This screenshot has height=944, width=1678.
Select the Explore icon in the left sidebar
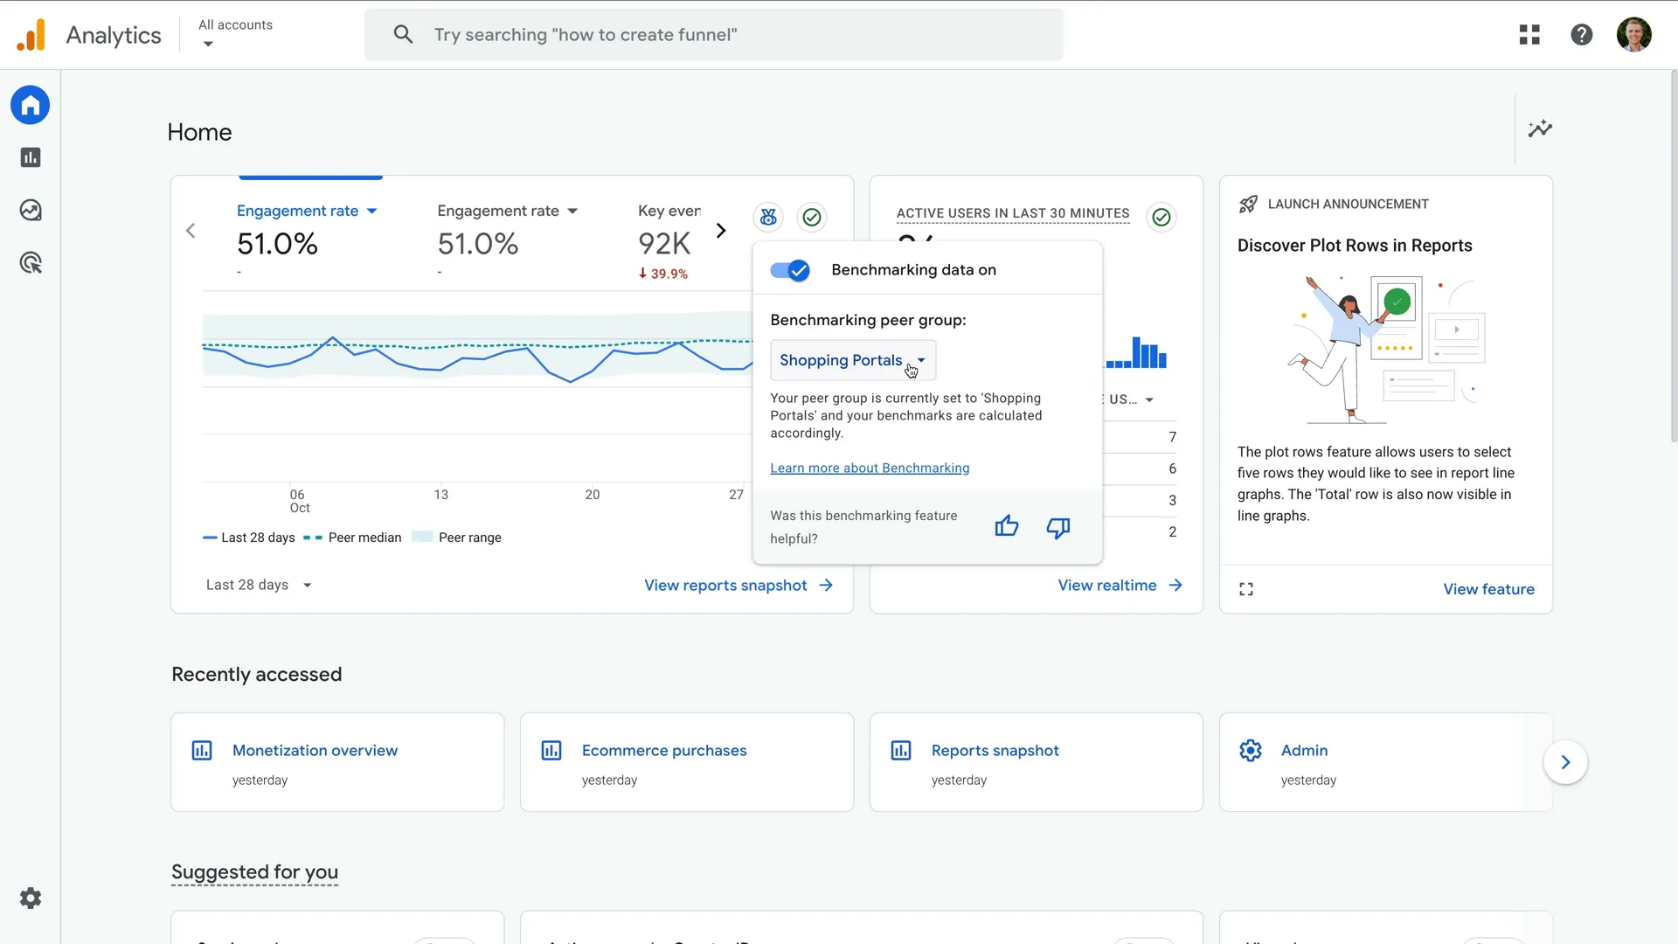pyautogui.click(x=31, y=210)
